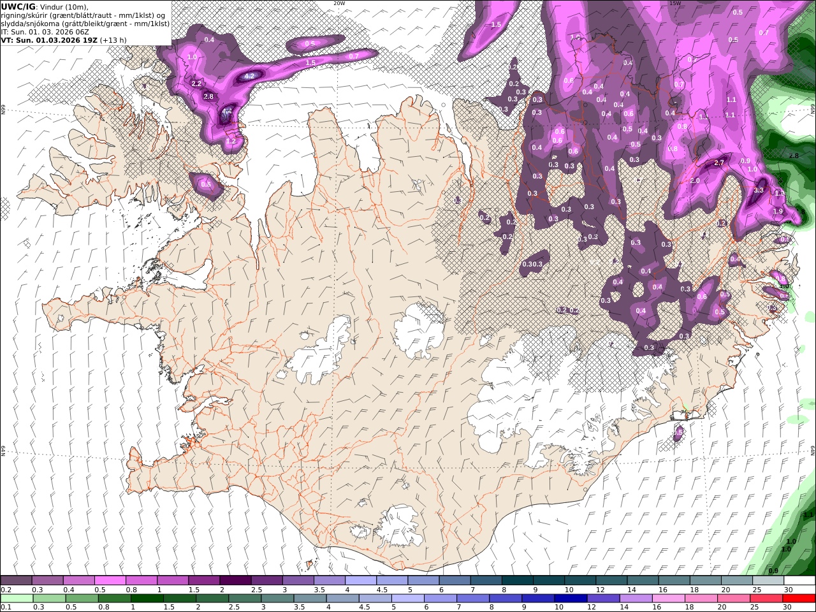Click the bright pink swatch between upper-row 0.5 and 0.8
This screenshot has width=816, height=612.
point(110,581)
